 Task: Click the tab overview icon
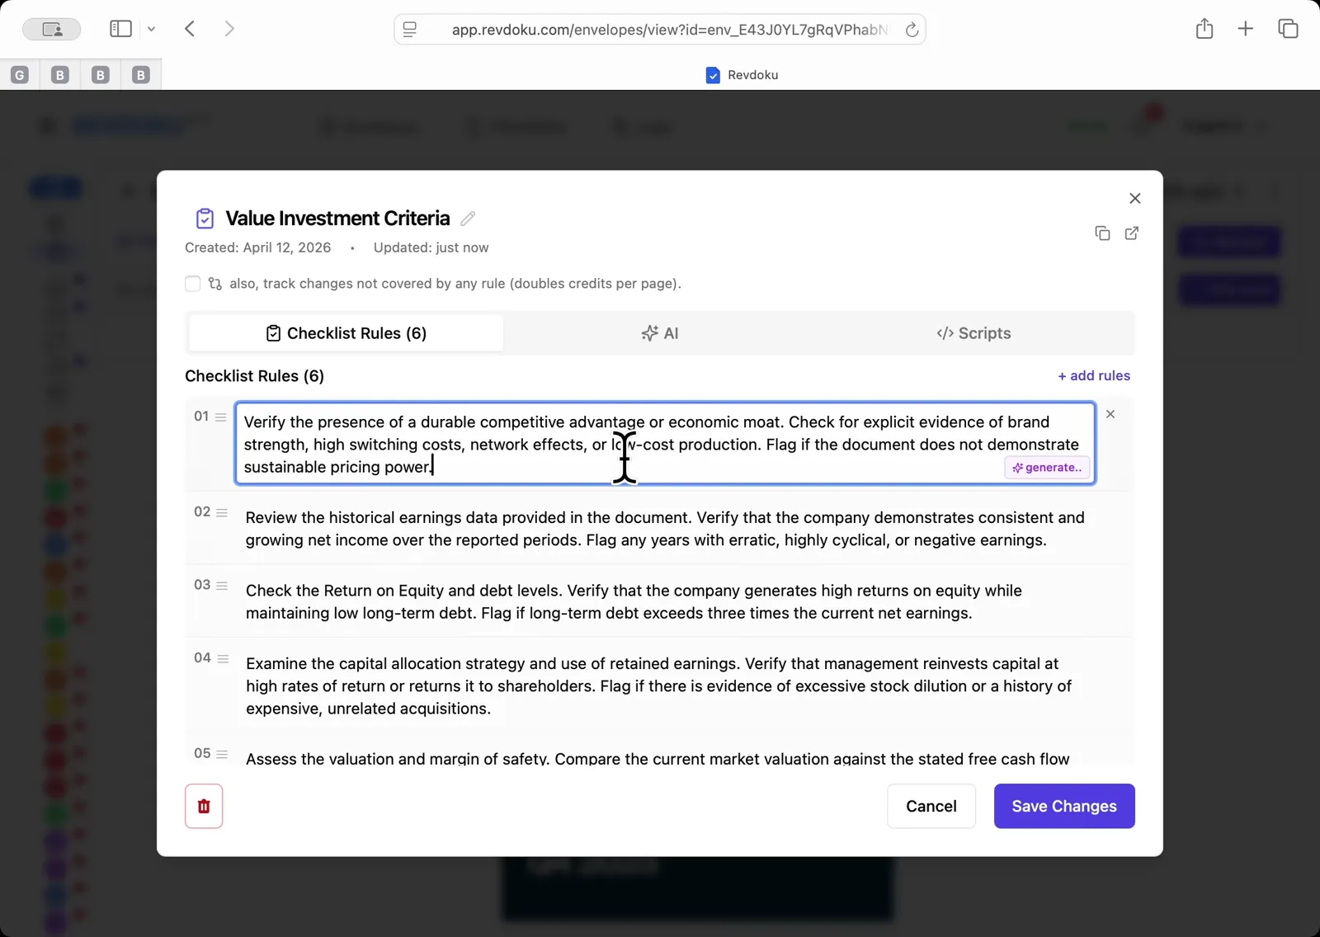(x=1287, y=28)
